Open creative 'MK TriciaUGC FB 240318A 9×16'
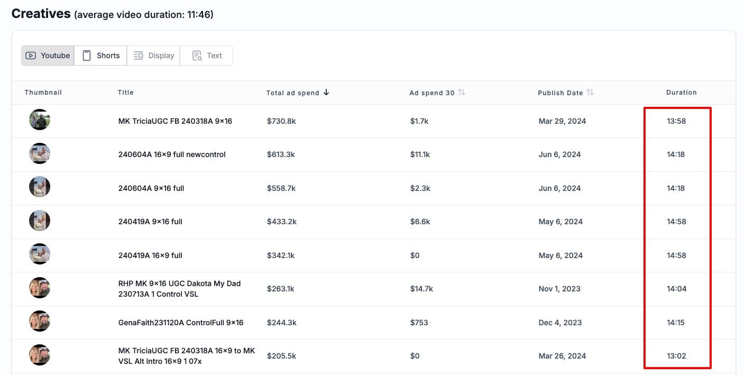This screenshot has width=745, height=375. [x=175, y=121]
